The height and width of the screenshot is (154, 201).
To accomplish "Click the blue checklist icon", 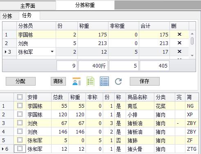I will tap(104, 82).
